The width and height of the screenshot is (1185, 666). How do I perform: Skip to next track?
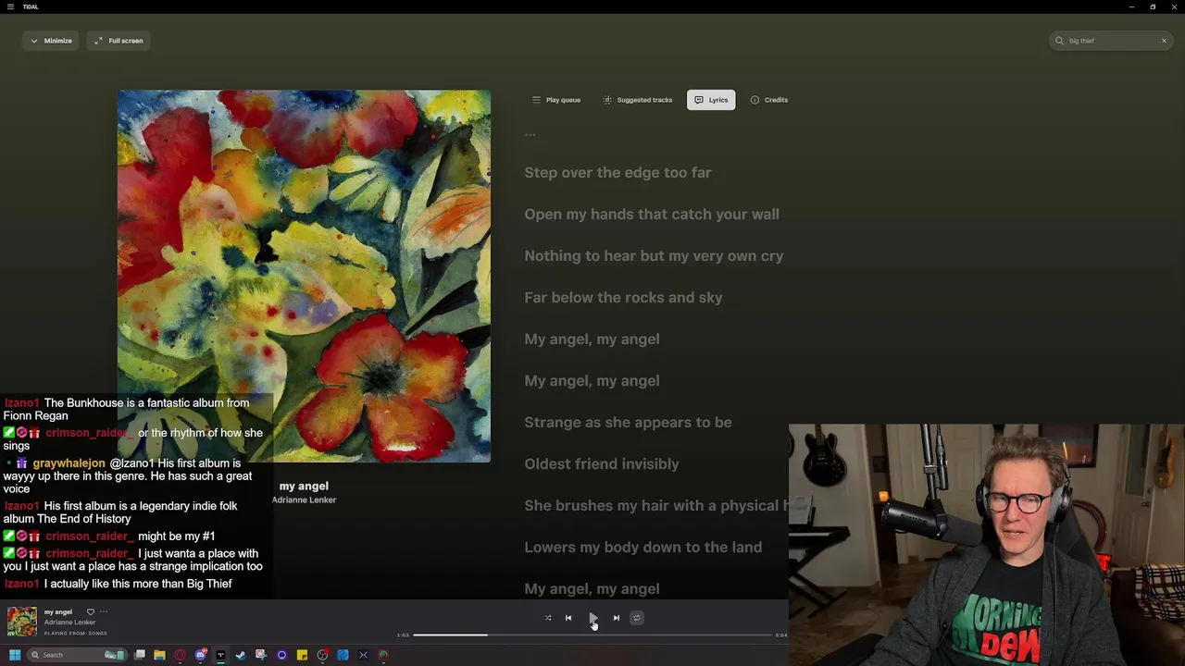617,618
